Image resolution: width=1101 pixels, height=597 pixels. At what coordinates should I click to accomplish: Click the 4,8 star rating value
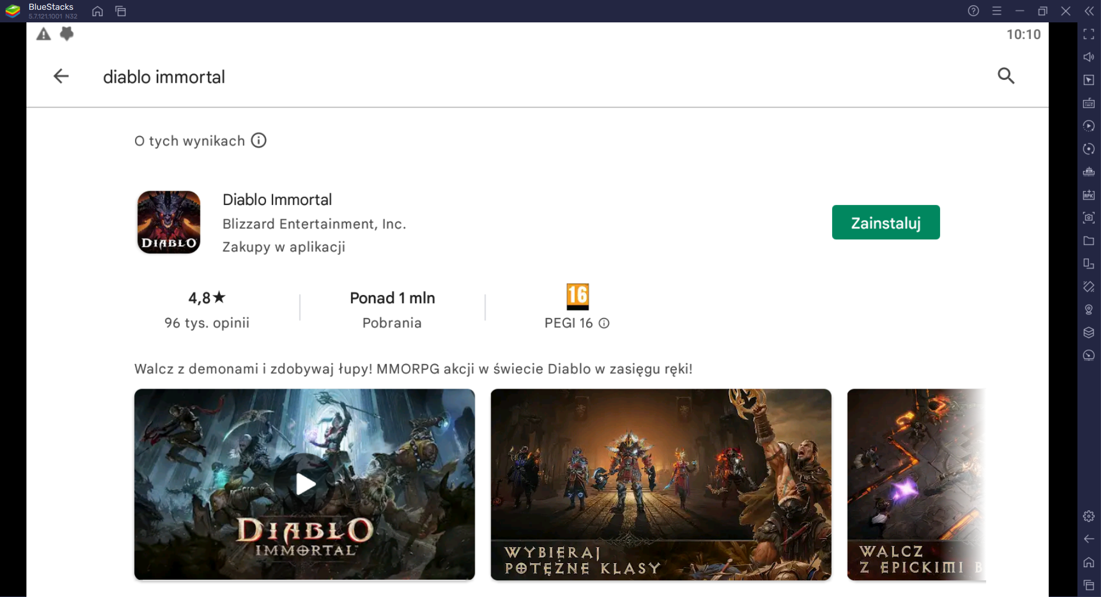click(x=207, y=298)
